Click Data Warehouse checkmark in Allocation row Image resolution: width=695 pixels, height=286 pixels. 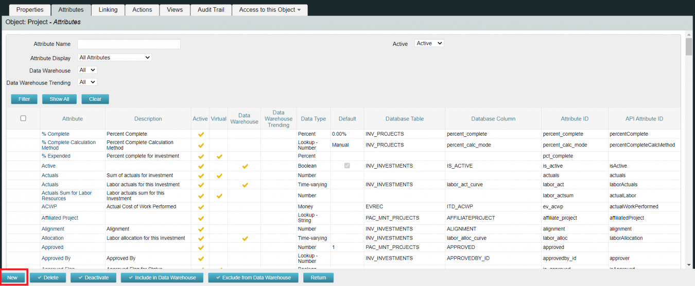[x=245, y=239]
